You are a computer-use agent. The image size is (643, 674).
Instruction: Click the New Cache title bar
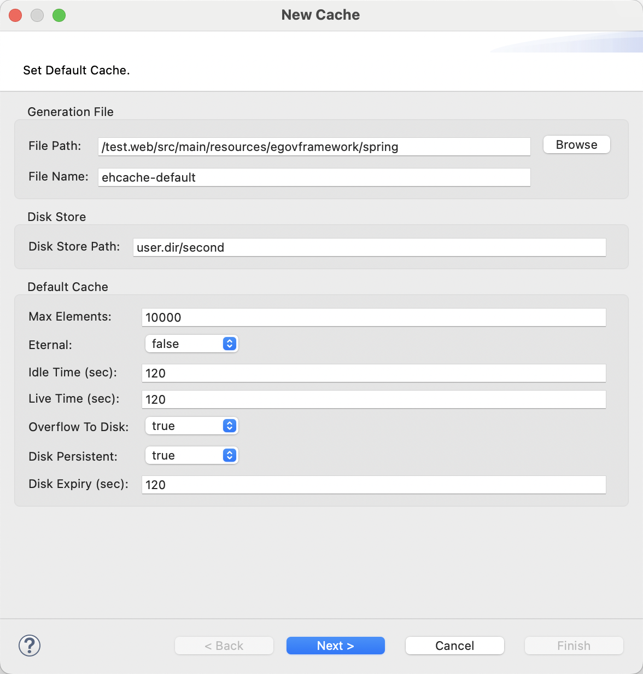[320, 15]
